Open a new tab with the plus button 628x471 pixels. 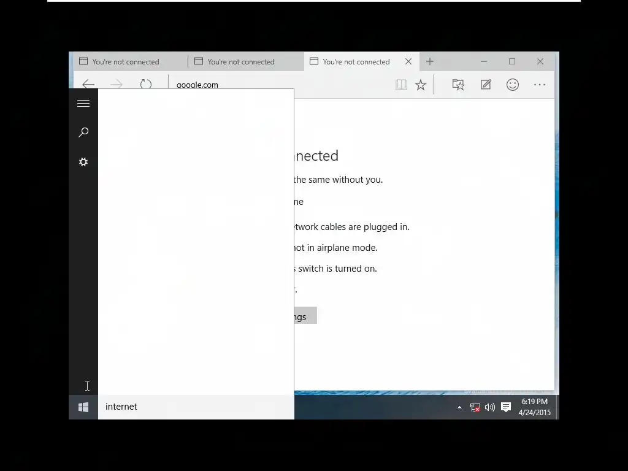[430, 61]
